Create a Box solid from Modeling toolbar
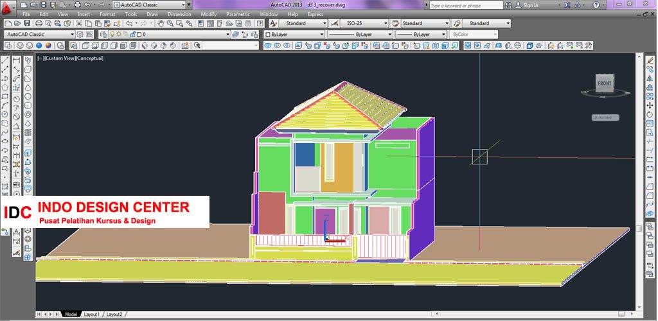Viewport: 658px width, 321px height. [28, 69]
